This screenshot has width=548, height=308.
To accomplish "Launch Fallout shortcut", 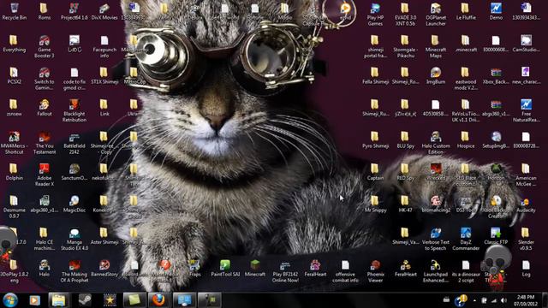I will coord(45,108).
